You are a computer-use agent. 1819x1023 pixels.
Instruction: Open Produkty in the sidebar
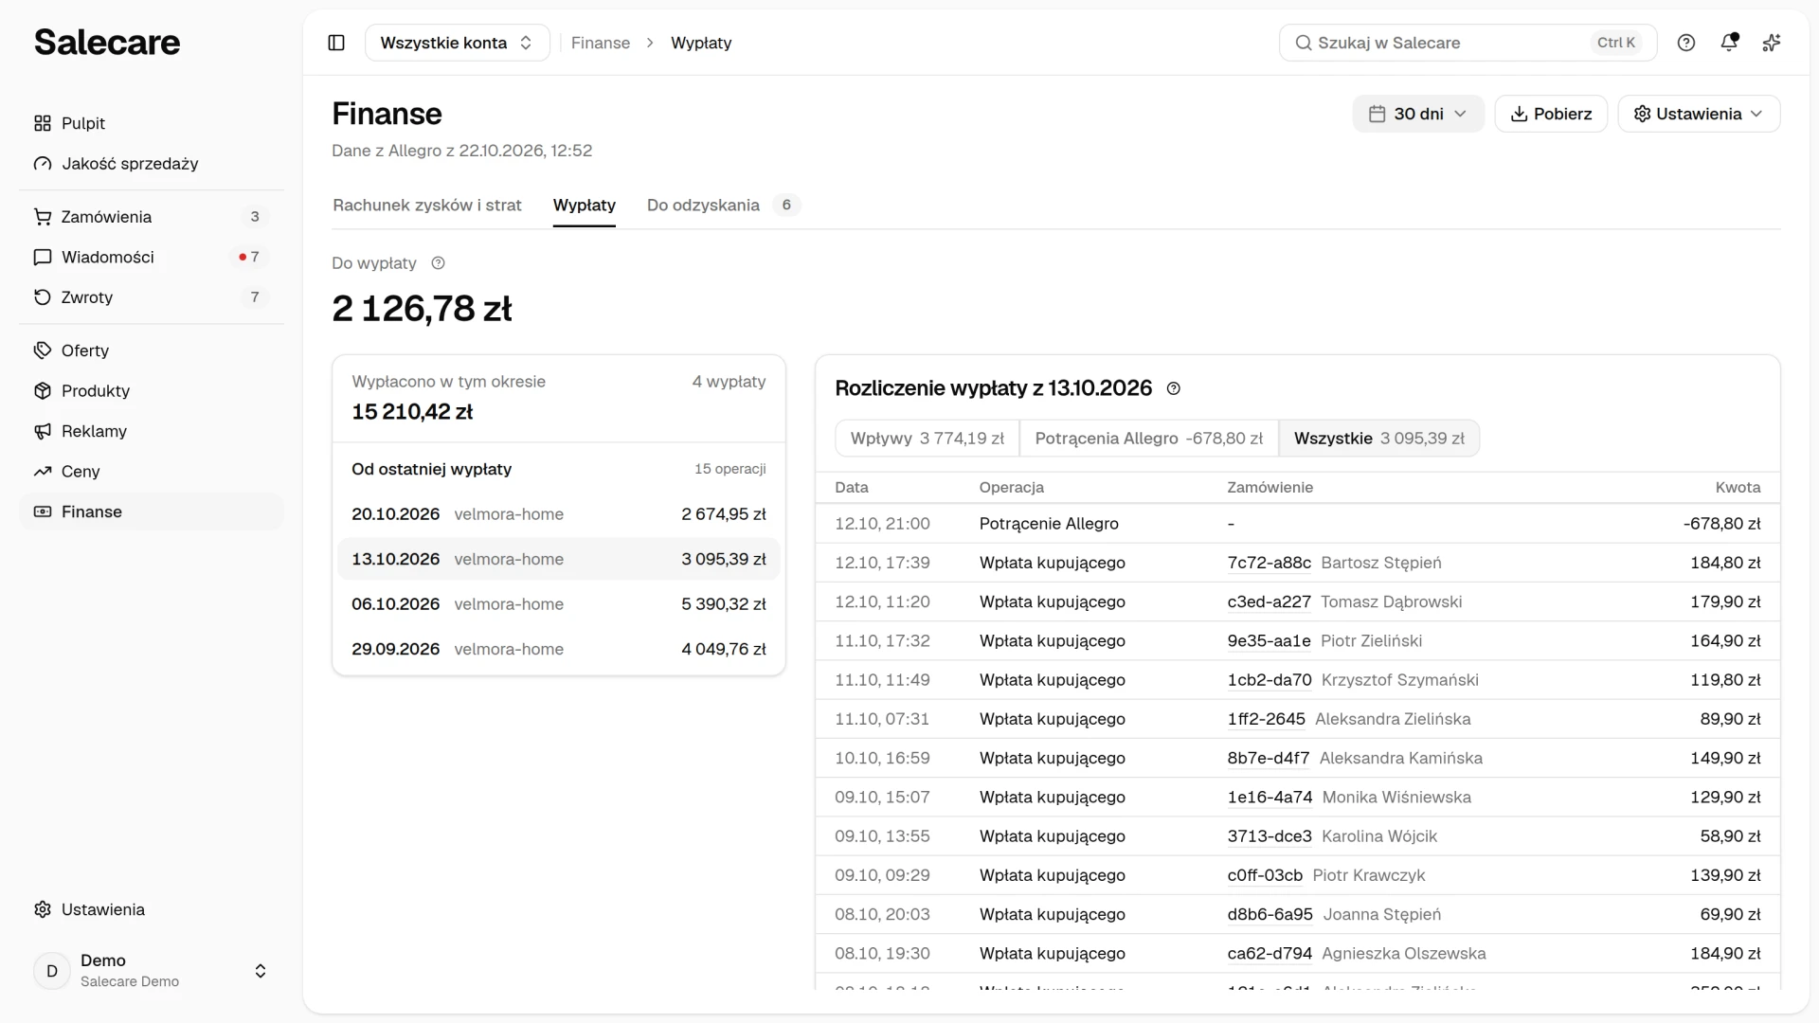(152, 391)
